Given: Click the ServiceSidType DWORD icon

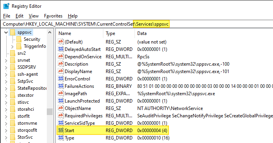Looking at the screenshot, I should click(61, 123).
